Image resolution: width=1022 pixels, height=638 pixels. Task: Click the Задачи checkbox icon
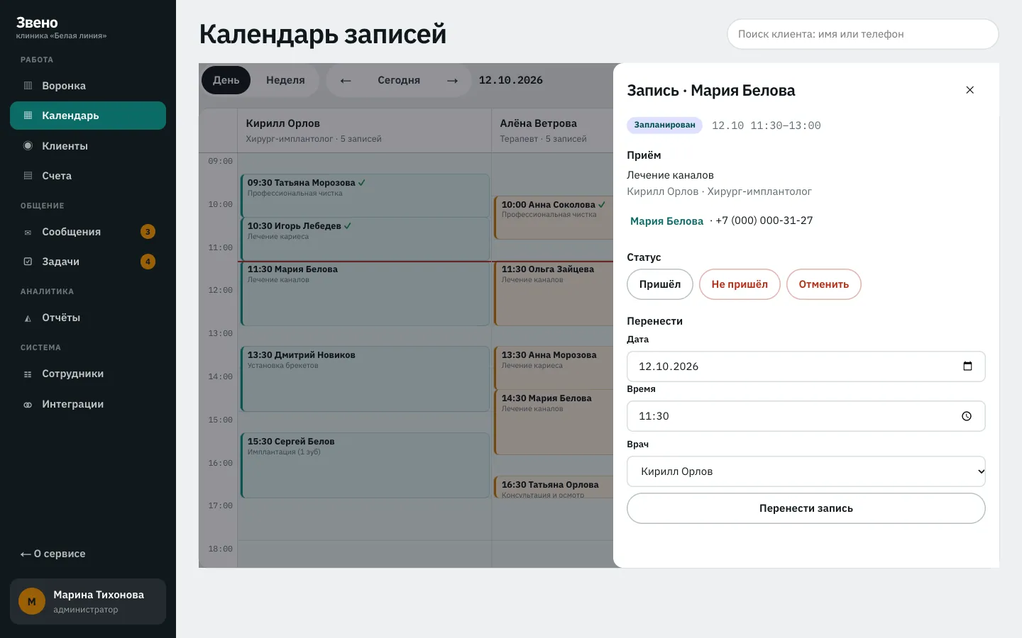click(28, 262)
